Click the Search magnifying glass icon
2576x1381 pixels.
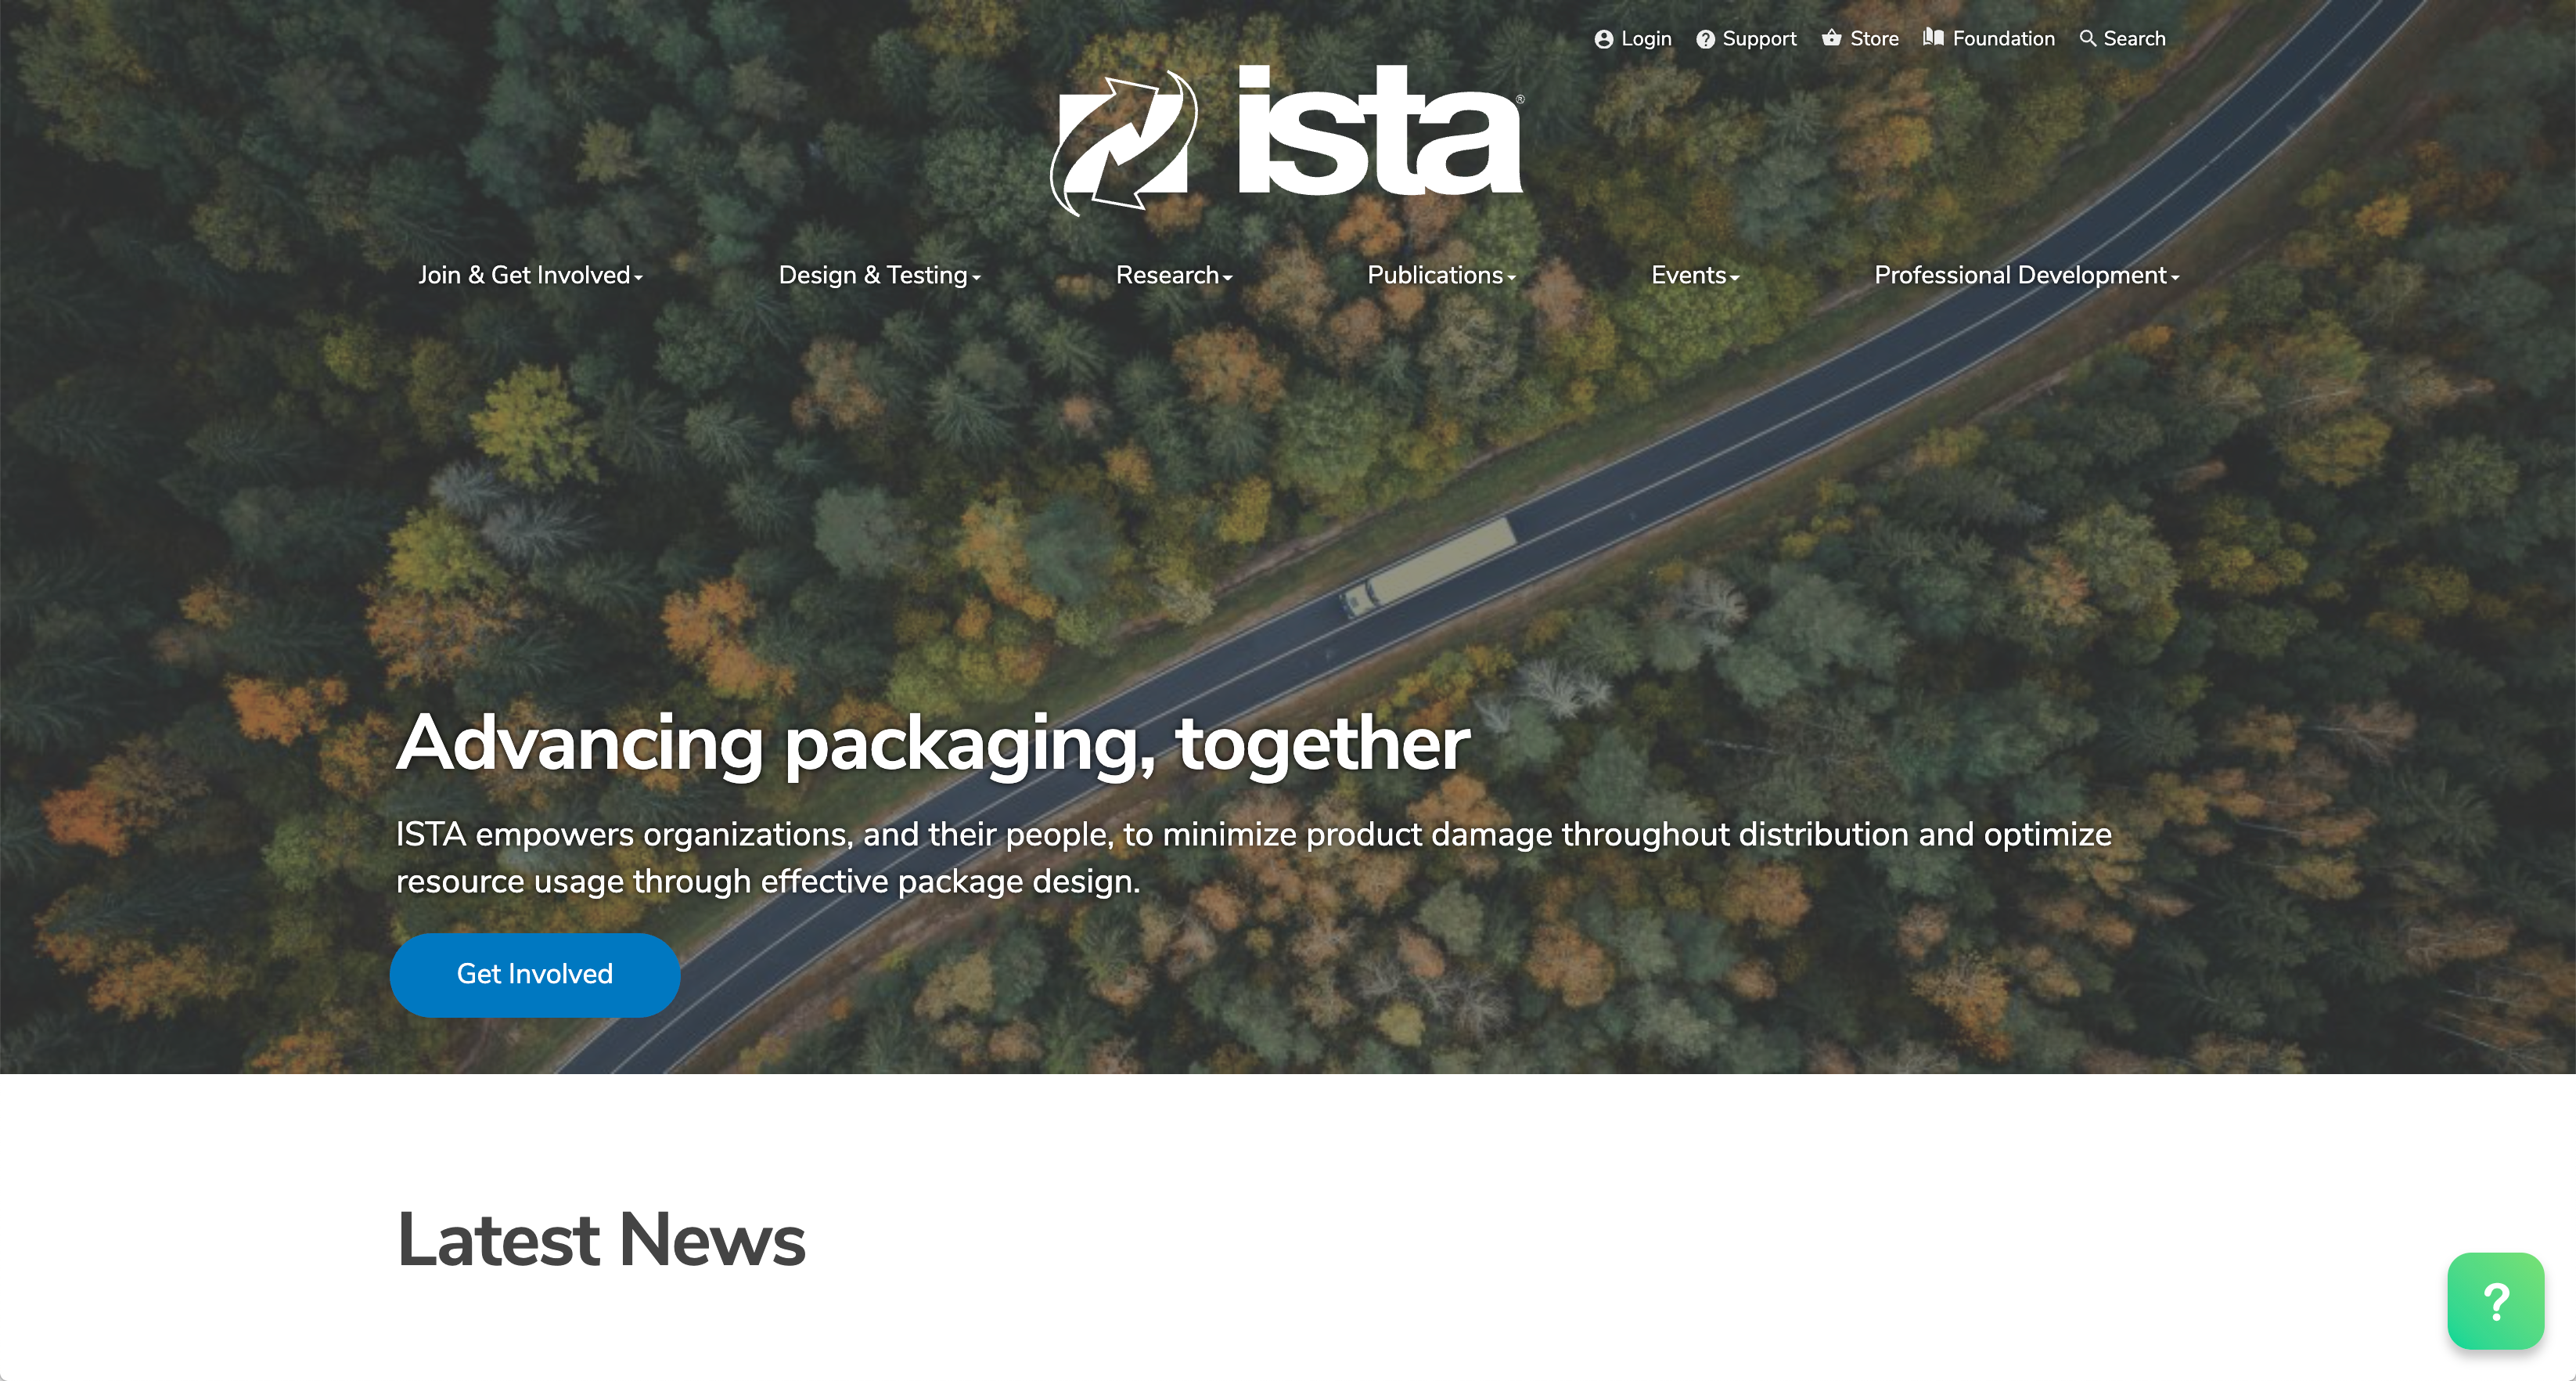[x=2088, y=38]
